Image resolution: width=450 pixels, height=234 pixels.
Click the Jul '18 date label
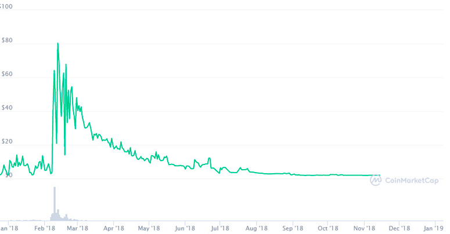coord(221,228)
